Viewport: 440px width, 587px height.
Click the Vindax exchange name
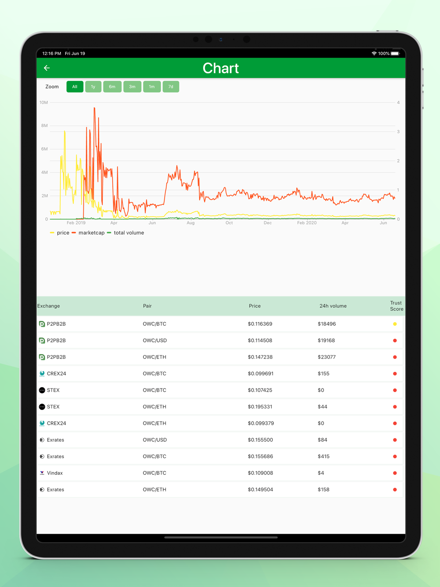point(55,473)
